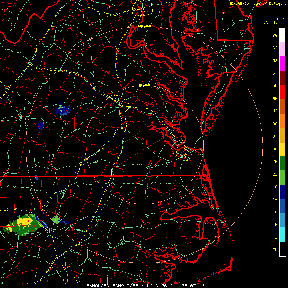Click the TOPS legend title
Screen dimensions: 288x288
[281, 19]
